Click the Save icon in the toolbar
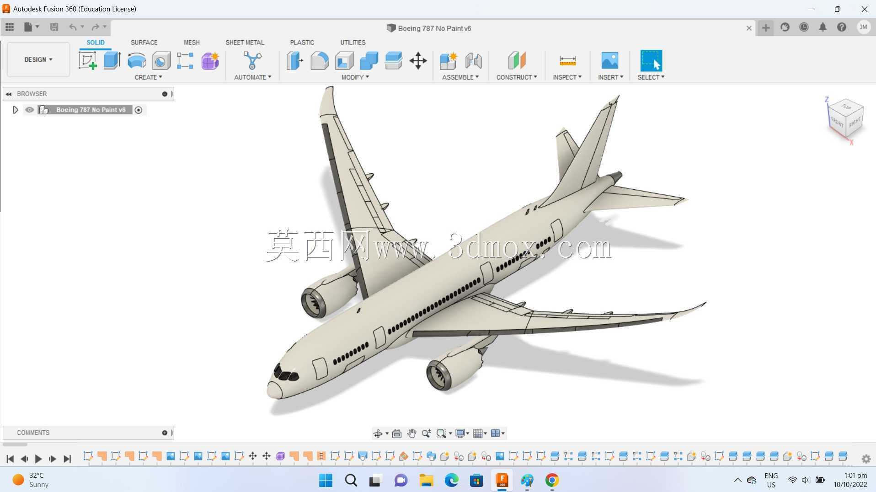The width and height of the screenshot is (876, 492). click(x=54, y=27)
